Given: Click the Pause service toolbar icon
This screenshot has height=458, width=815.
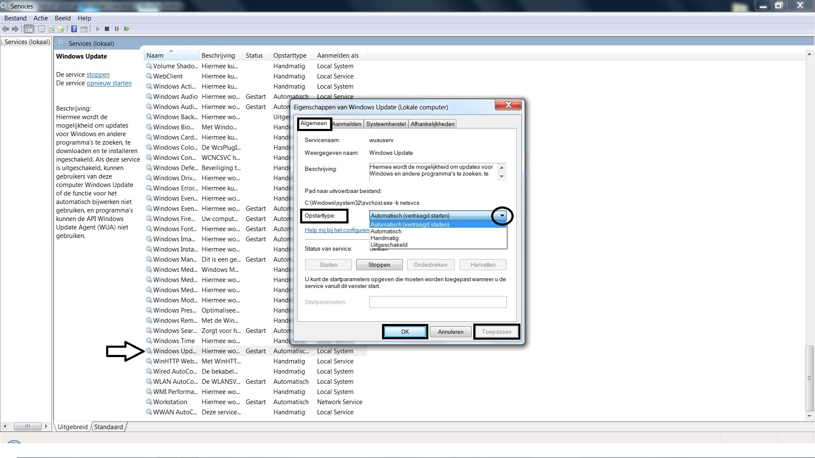Looking at the screenshot, I should click(x=117, y=29).
